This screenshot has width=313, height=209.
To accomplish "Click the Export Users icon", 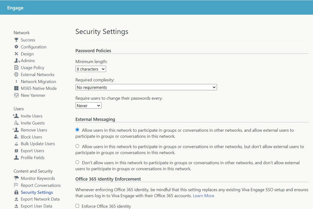I will [x=16, y=150].
